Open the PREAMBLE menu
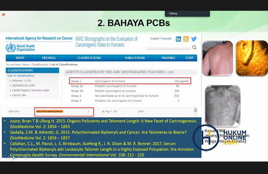The height and width of the screenshot is (174, 268). (168, 58)
